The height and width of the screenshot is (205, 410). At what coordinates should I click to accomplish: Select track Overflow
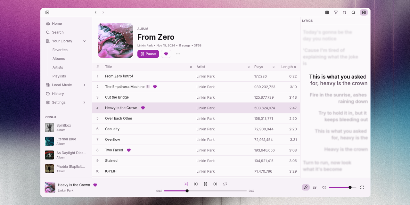196,140
